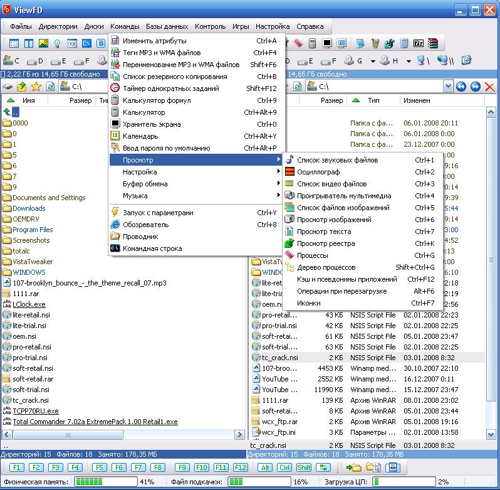Open dropdown arrow next to drive H
This screenshot has height=490, width=500.
(409, 61)
